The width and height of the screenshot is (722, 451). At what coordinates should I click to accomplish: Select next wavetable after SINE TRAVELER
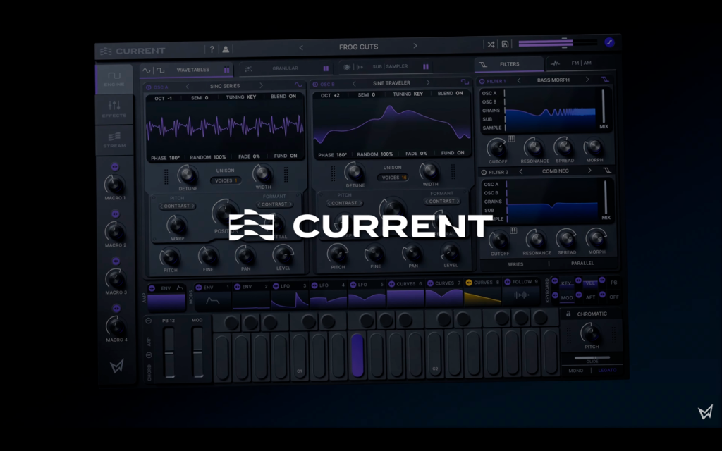[x=428, y=82]
